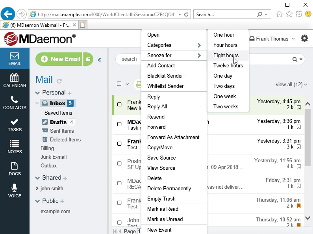Check the Yesterday 3:36 pm message checkbox
This screenshot has height=234, width=313.
coord(119,124)
